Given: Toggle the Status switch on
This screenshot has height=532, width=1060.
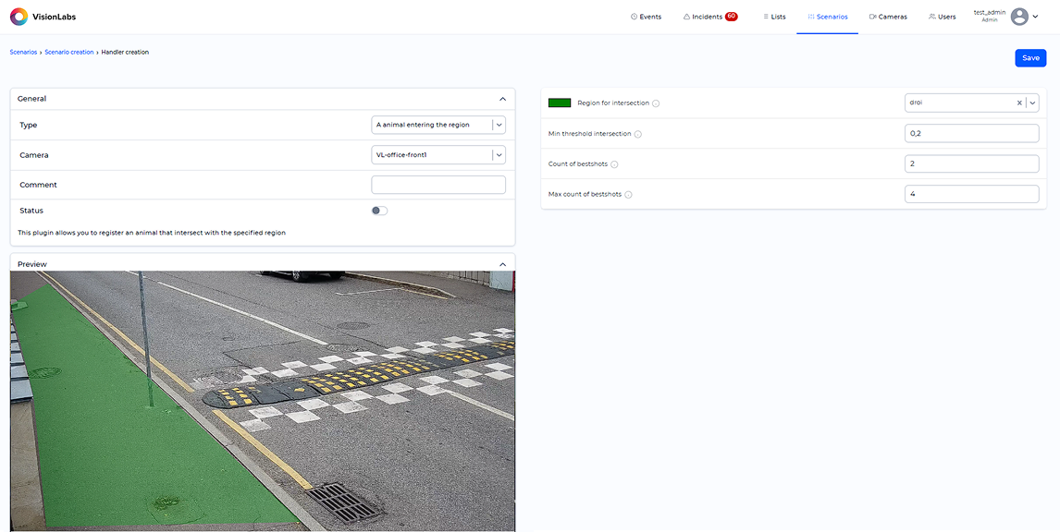Looking at the screenshot, I should pyautogui.click(x=379, y=211).
